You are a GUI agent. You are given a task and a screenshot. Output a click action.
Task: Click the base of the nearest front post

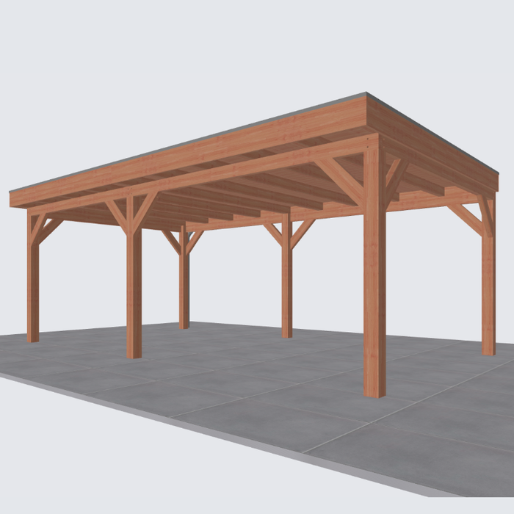[374, 389]
